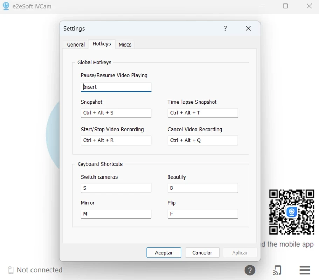
Task: Select the Hotkeys tab
Action: tap(102, 44)
